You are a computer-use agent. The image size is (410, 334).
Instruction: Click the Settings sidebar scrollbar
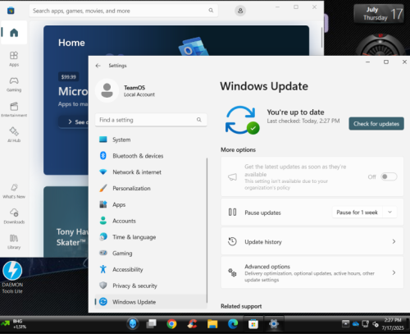(x=207, y=230)
